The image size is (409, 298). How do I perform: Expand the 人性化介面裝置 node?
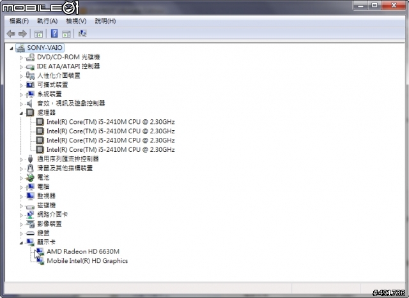(21, 76)
